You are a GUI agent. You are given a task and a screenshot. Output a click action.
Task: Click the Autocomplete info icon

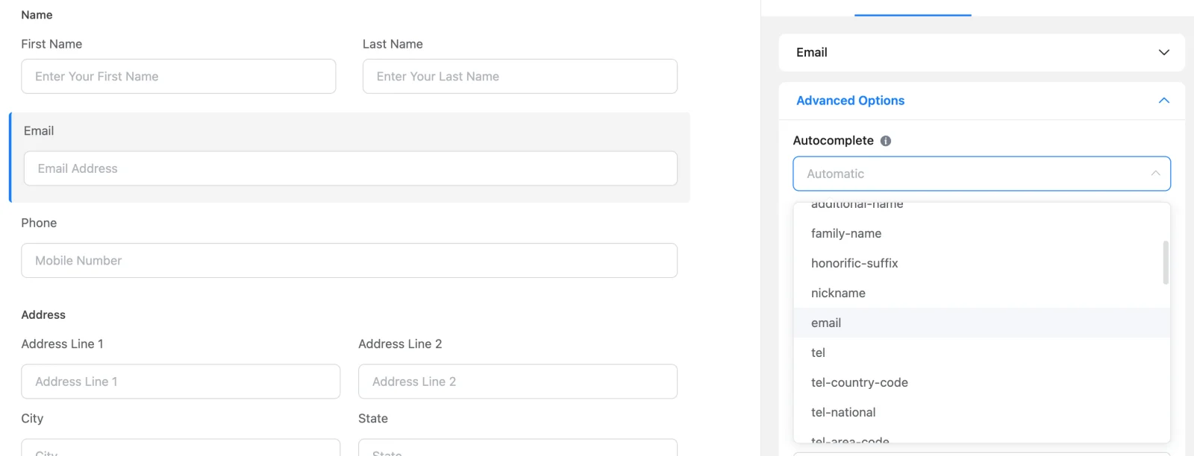coord(886,141)
